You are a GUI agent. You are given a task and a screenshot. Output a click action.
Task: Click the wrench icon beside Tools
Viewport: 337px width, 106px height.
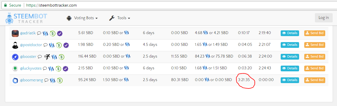point(112,18)
